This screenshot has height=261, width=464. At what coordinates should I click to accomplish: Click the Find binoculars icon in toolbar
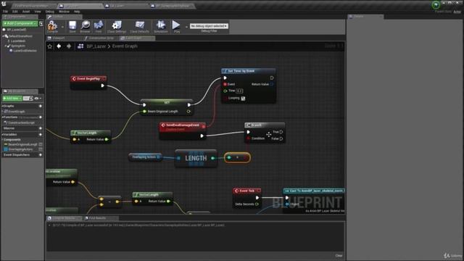99,26
